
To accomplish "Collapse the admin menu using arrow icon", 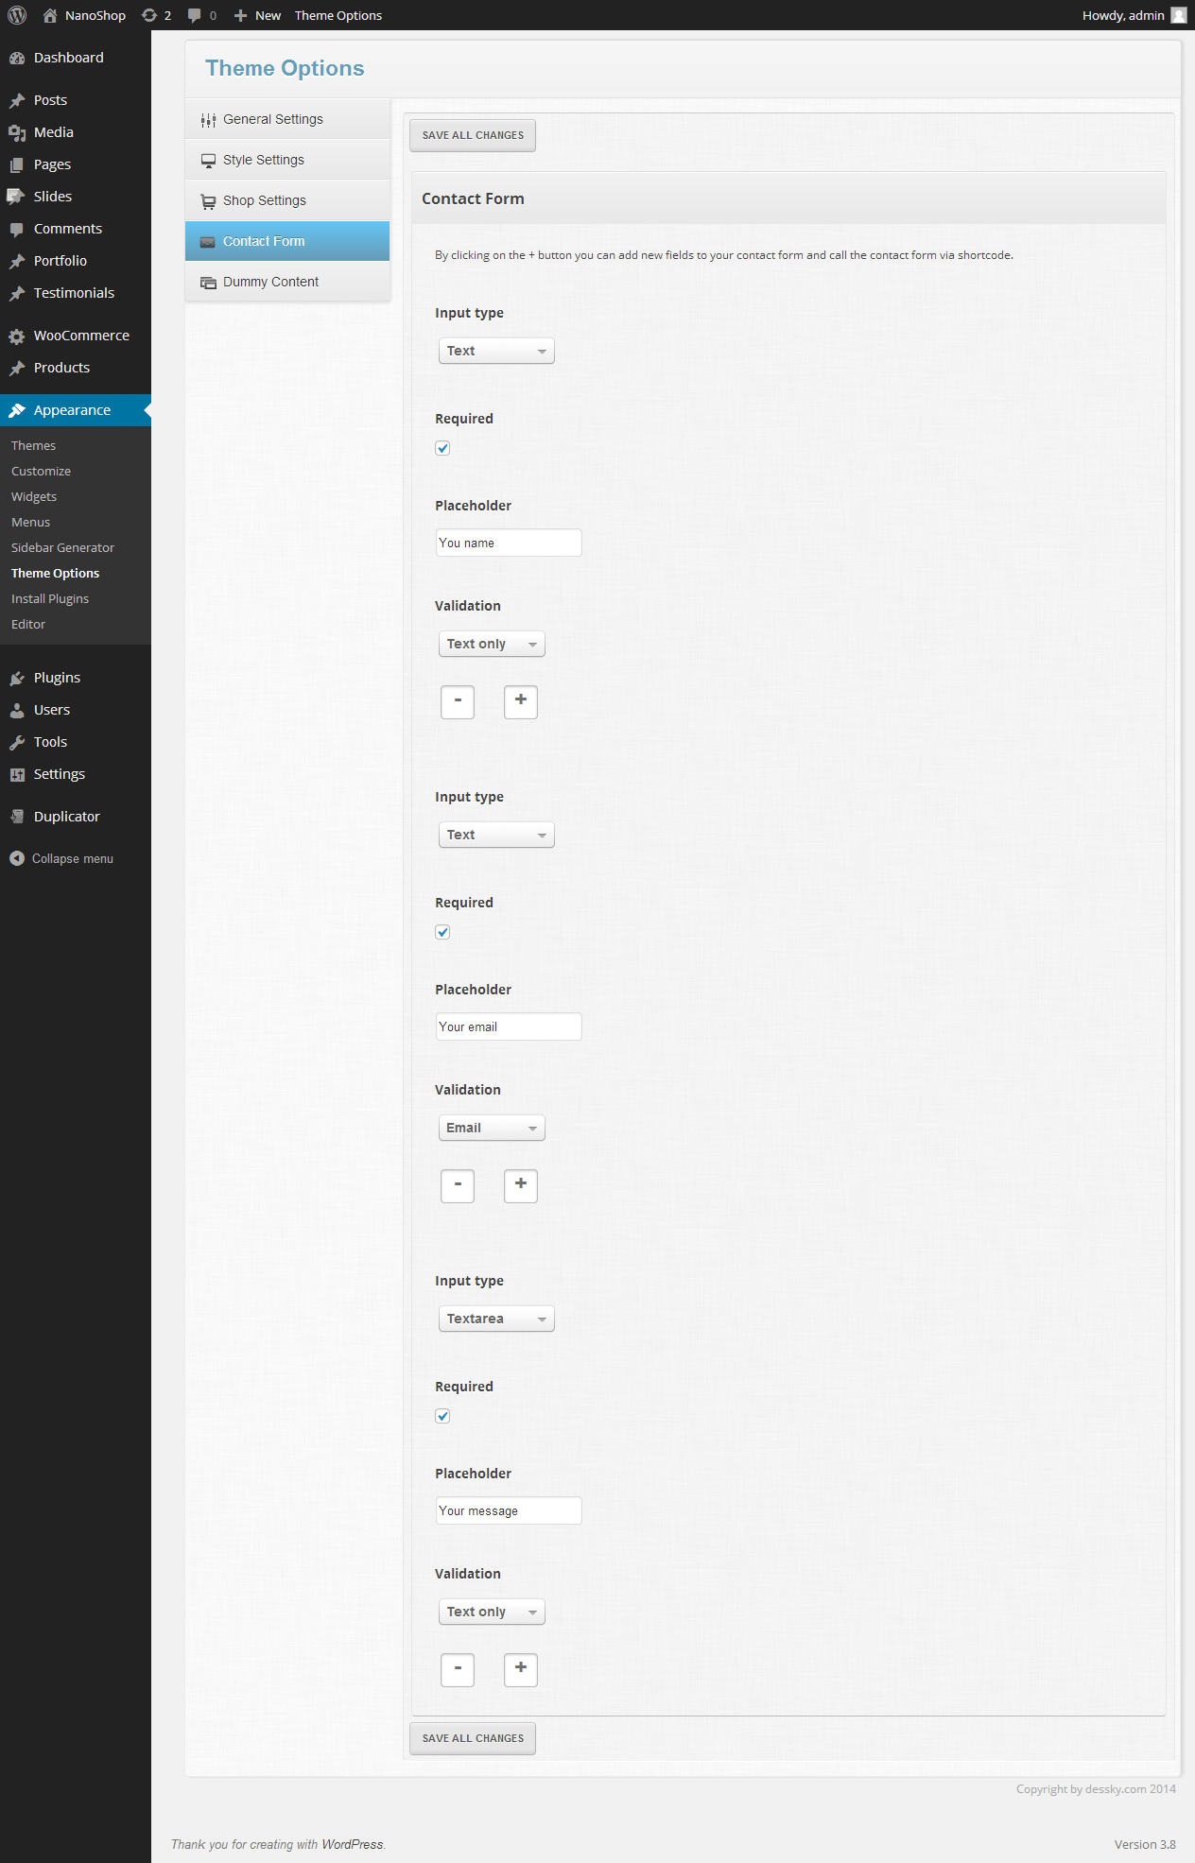I will 17,858.
